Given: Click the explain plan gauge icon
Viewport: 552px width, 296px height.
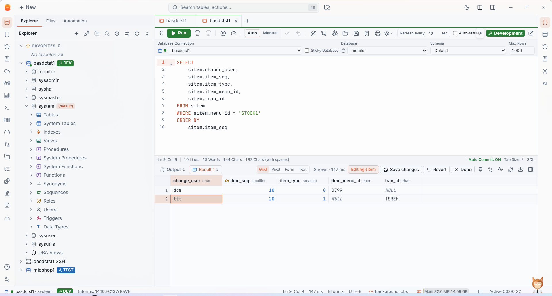Looking at the screenshot, I should 234,33.
